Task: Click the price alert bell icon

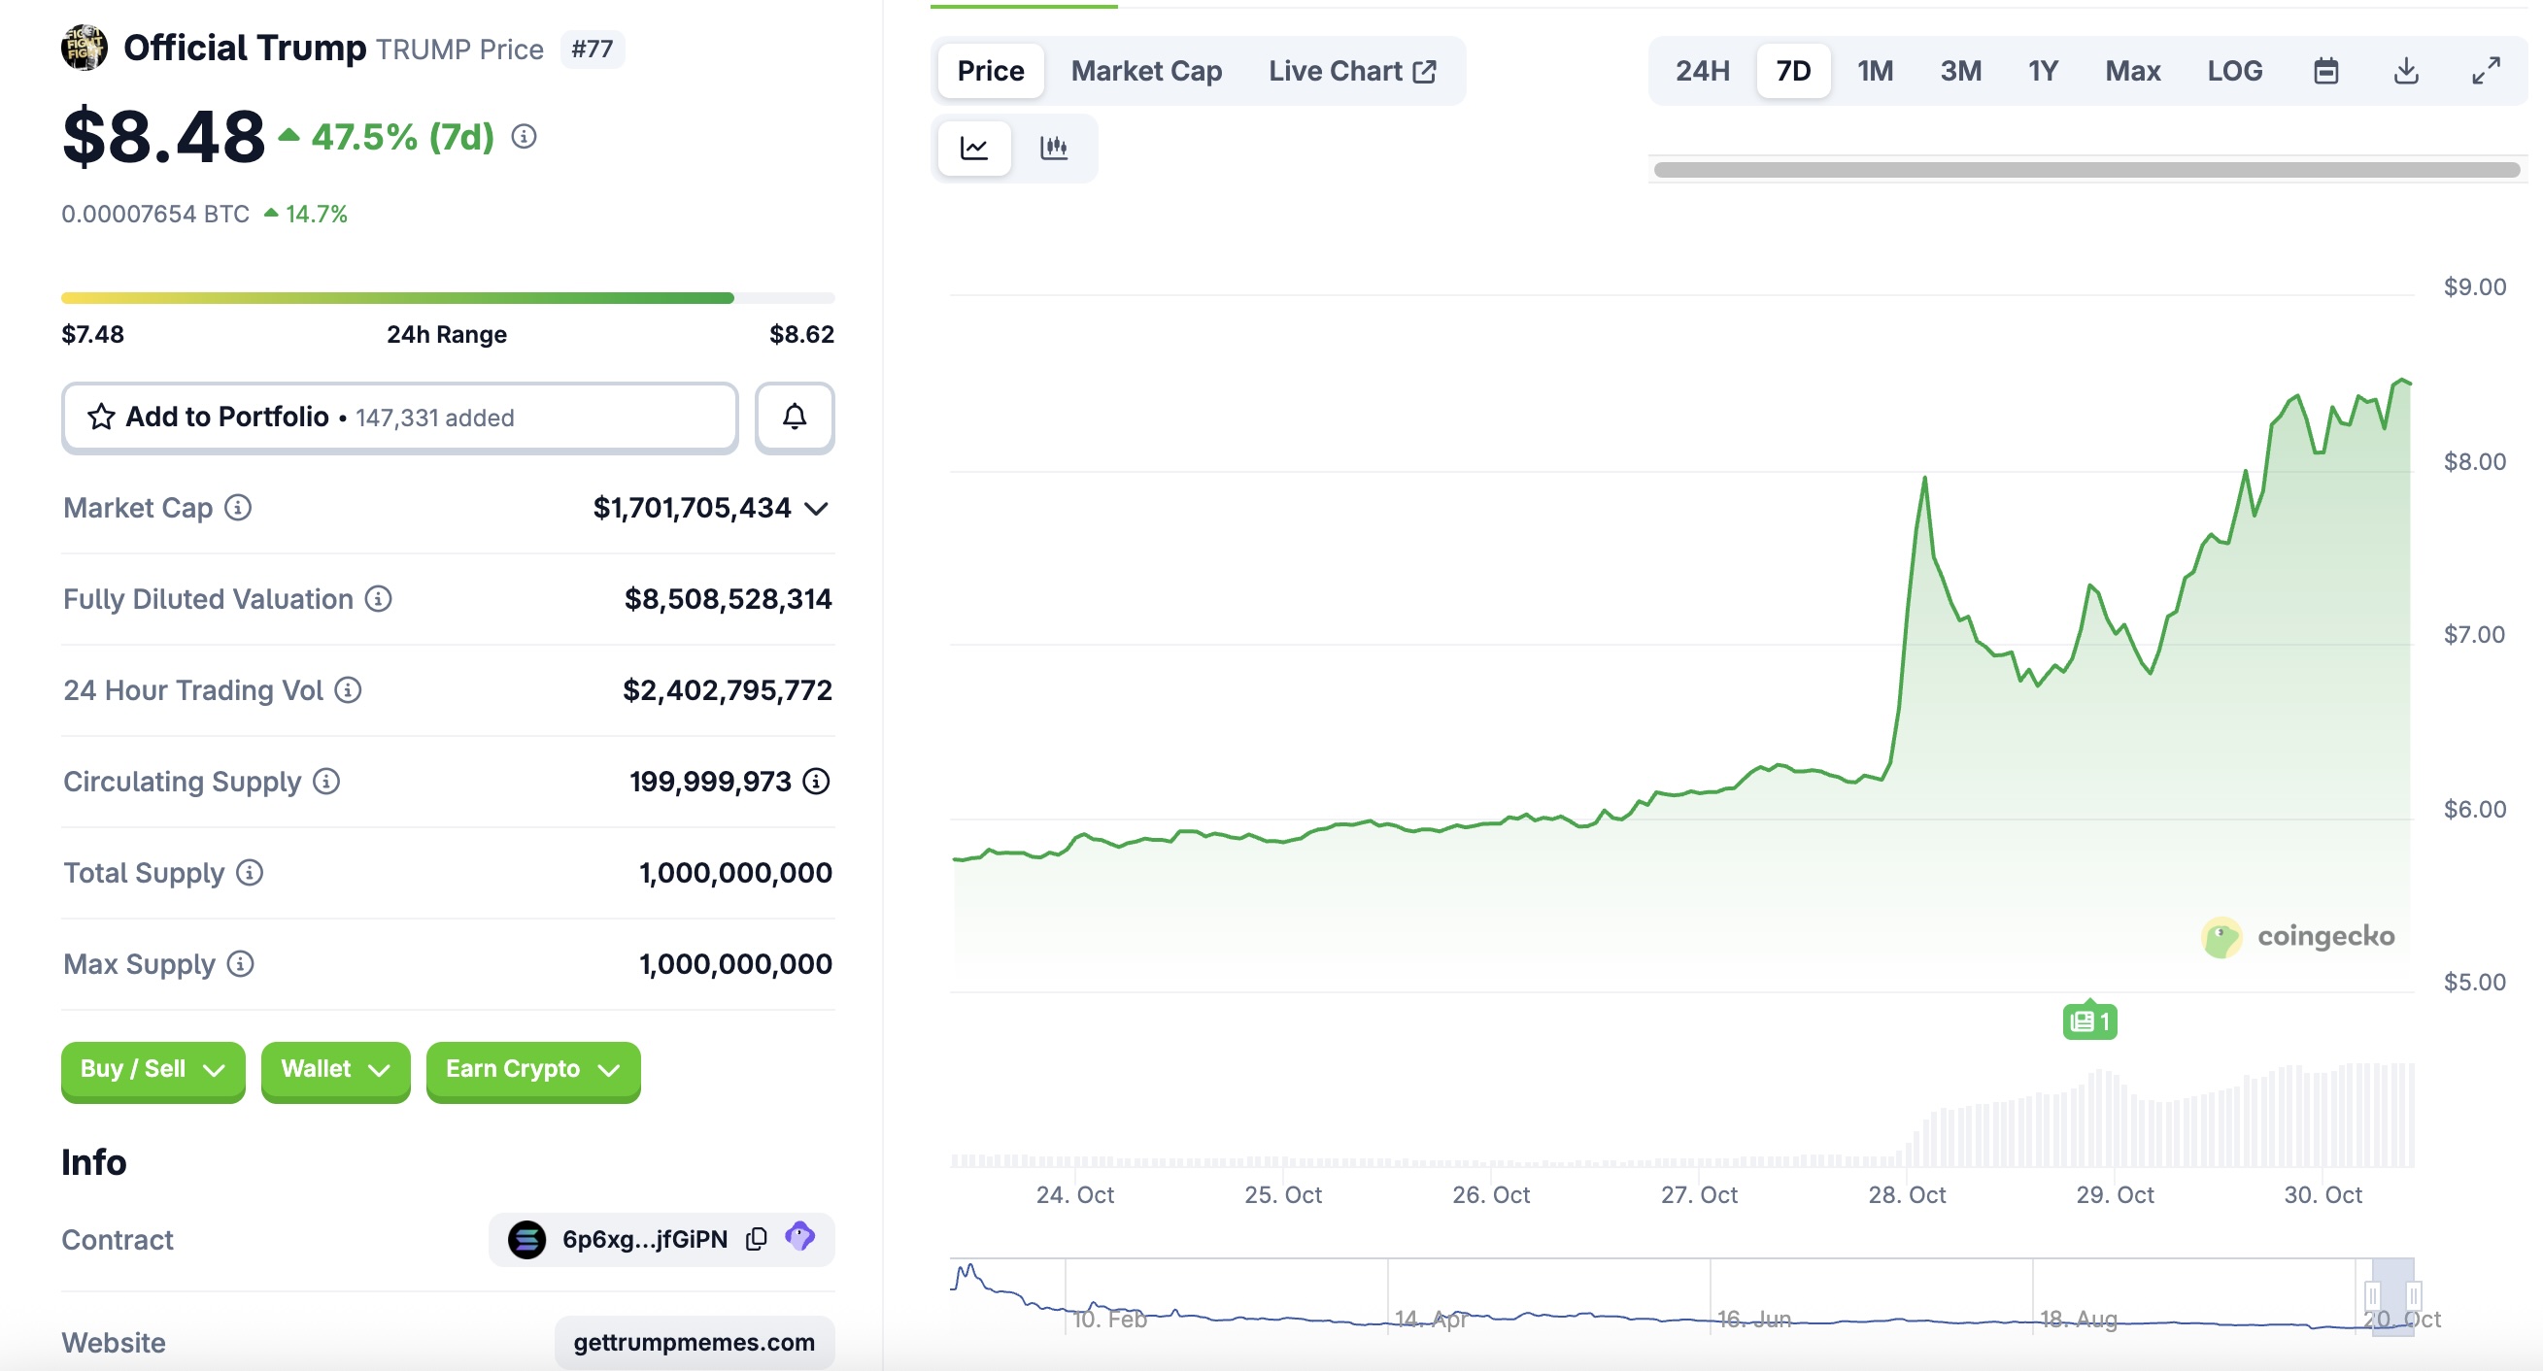Action: click(x=794, y=418)
